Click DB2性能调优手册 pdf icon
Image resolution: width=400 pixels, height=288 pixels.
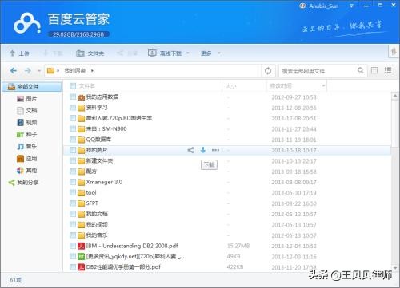[x=81, y=267]
